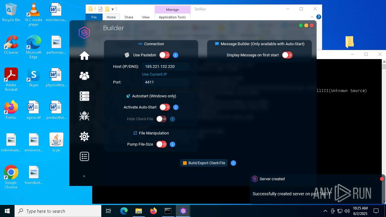Viewport: 386px width, 217px height.
Task: Select as.jar file on desktop
Action: [x=56, y=142]
